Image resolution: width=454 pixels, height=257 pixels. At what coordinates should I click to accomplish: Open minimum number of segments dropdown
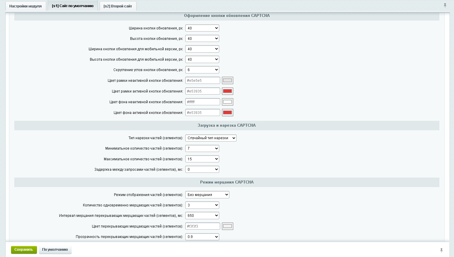coord(202,148)
